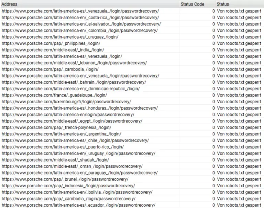Select the Colombia passwordrecovery address row
The width and height of the screenshot is (264, 208).
[x=79, y=30]
